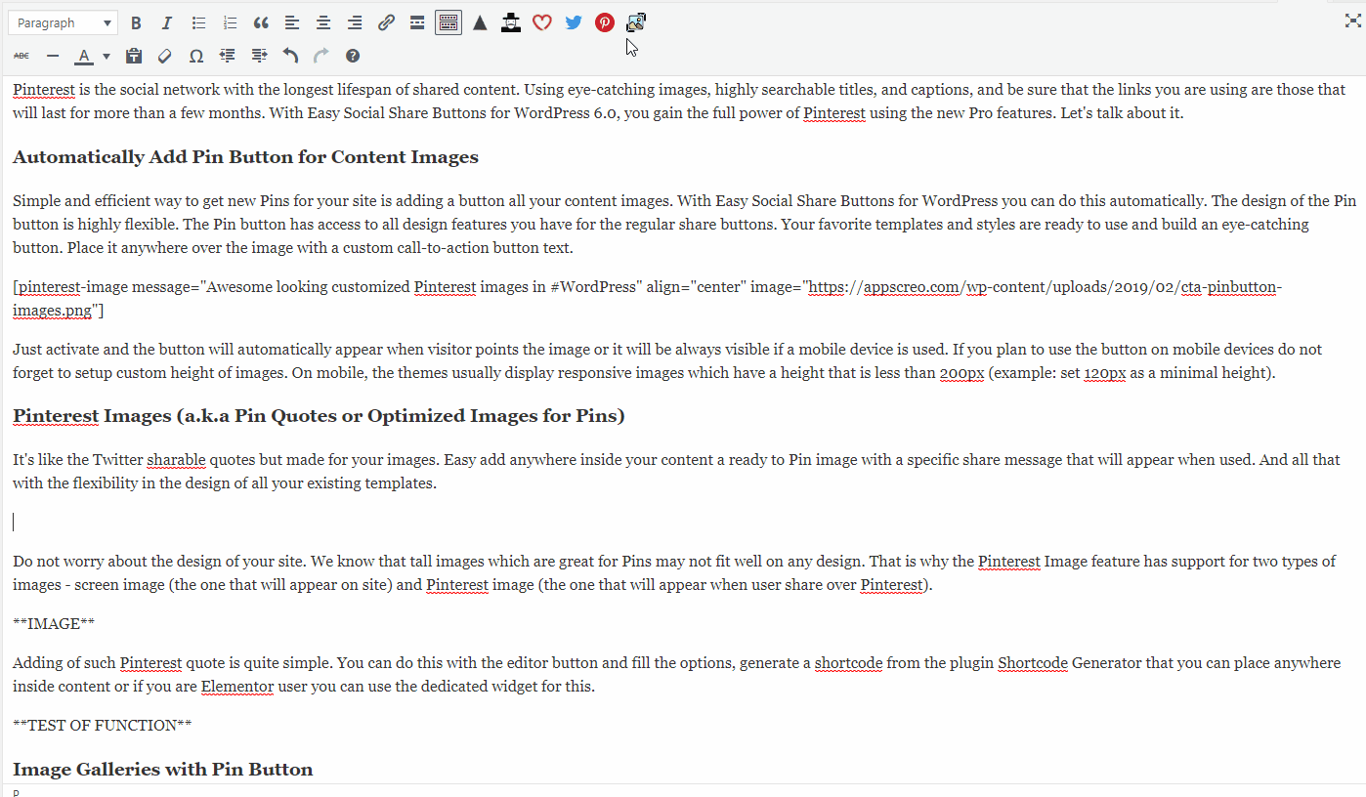Open the Paragraph format dropdown
This screenshot has width=1366, height=797.
click(62, 22)
